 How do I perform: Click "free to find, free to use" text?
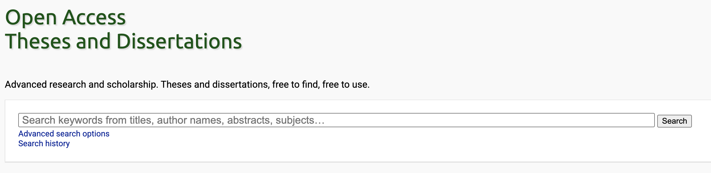[x=321, y=85]
